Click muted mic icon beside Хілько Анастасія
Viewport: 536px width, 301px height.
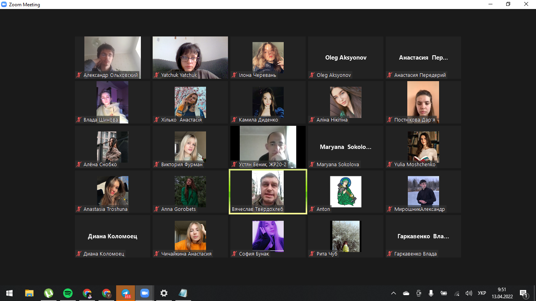tap(157, 120)
